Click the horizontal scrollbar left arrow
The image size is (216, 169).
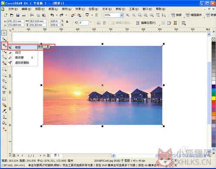[113, 156]
